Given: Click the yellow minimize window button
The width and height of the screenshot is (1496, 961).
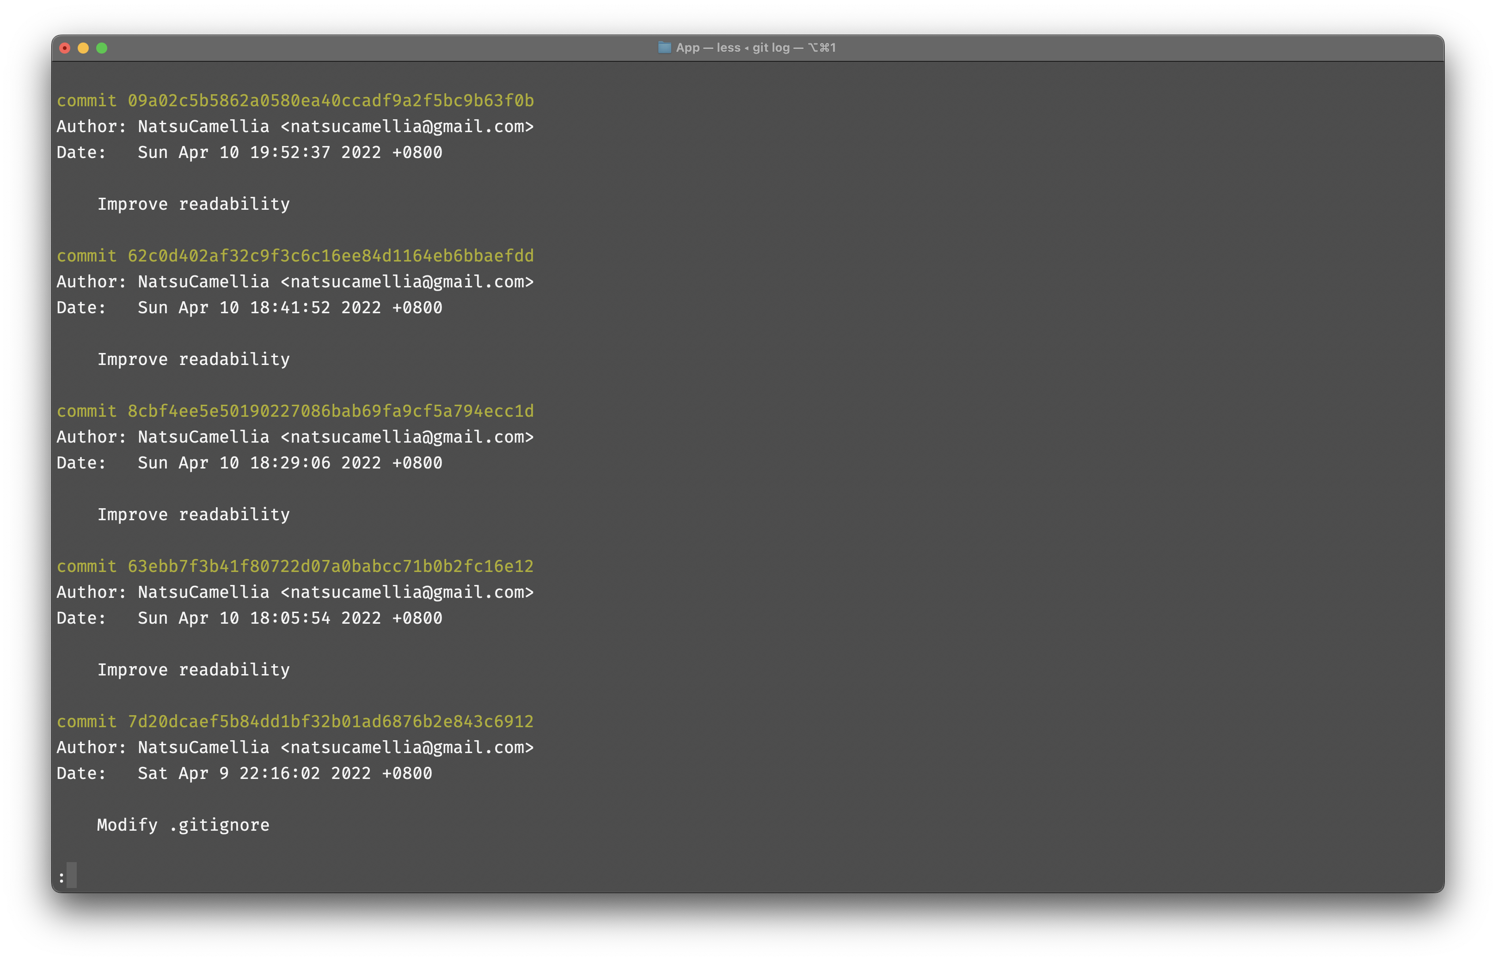Looking at the screenshot, I should [83, 48].
